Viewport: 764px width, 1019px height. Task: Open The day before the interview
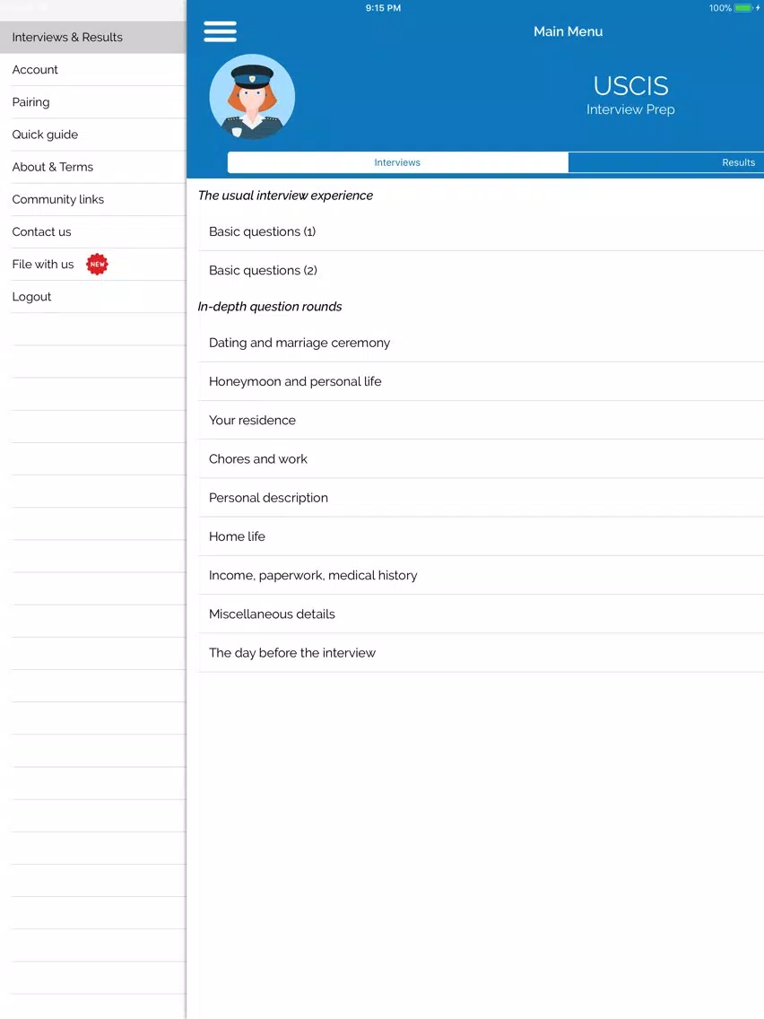point(481,653)
